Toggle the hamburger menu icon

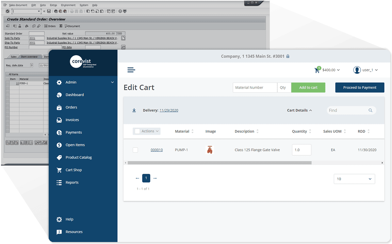pos(131,70)
